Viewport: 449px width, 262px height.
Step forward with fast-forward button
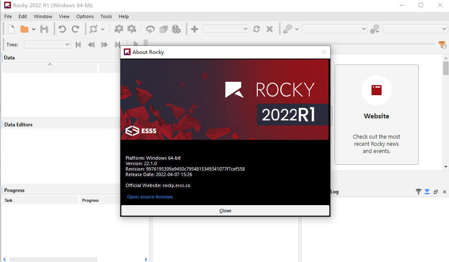104,45
